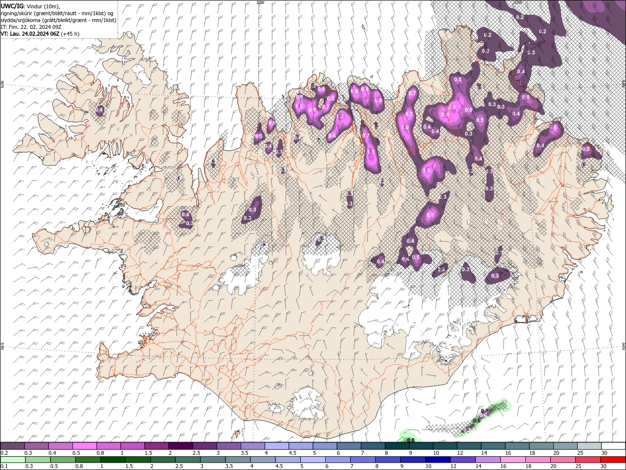Click the '20W' longitude label at the top edge

(260, 2)
